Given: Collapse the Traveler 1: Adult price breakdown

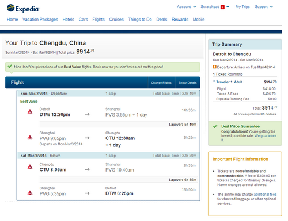Looking at the screenshot, I should (x=228, y=82).
